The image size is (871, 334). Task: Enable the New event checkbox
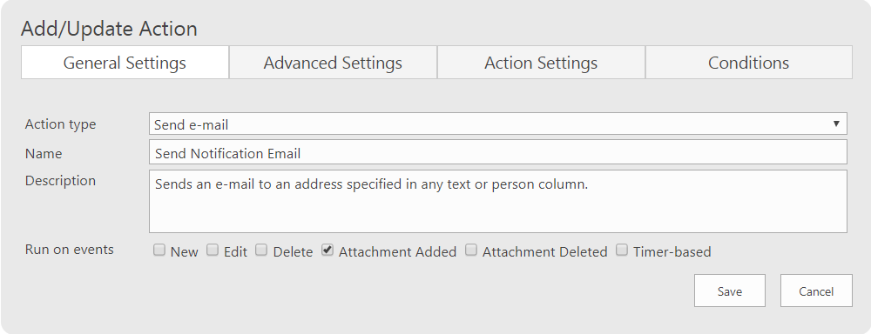(x=159, y=250)
